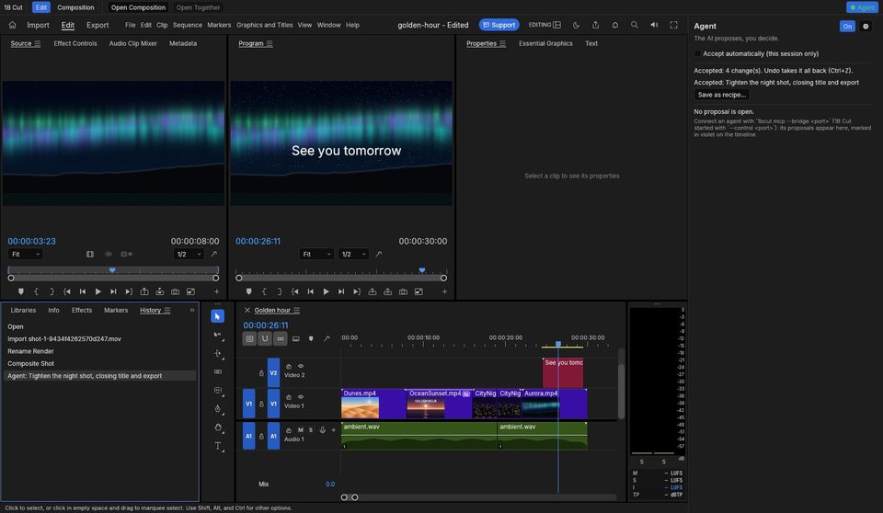
Task: Step forward one frame in Program monitor
Action: 340,291
